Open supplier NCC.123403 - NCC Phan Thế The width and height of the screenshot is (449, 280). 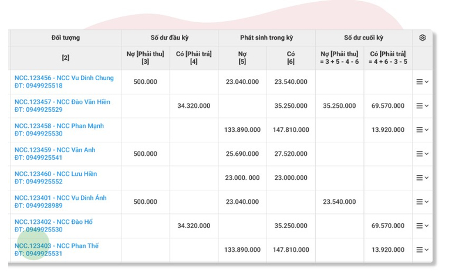(57, 246)
